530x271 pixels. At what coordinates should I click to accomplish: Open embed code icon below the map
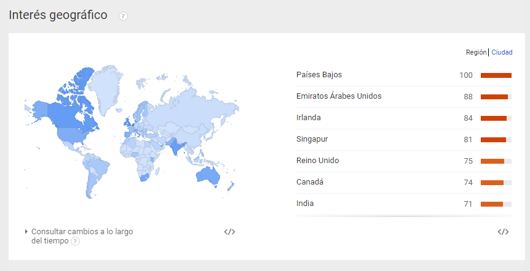tap(229, 232)
